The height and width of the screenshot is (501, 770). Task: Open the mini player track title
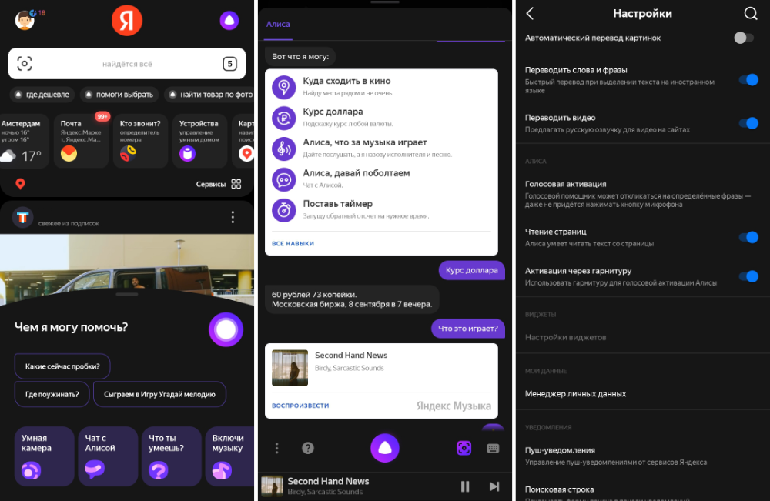[328, 481]
